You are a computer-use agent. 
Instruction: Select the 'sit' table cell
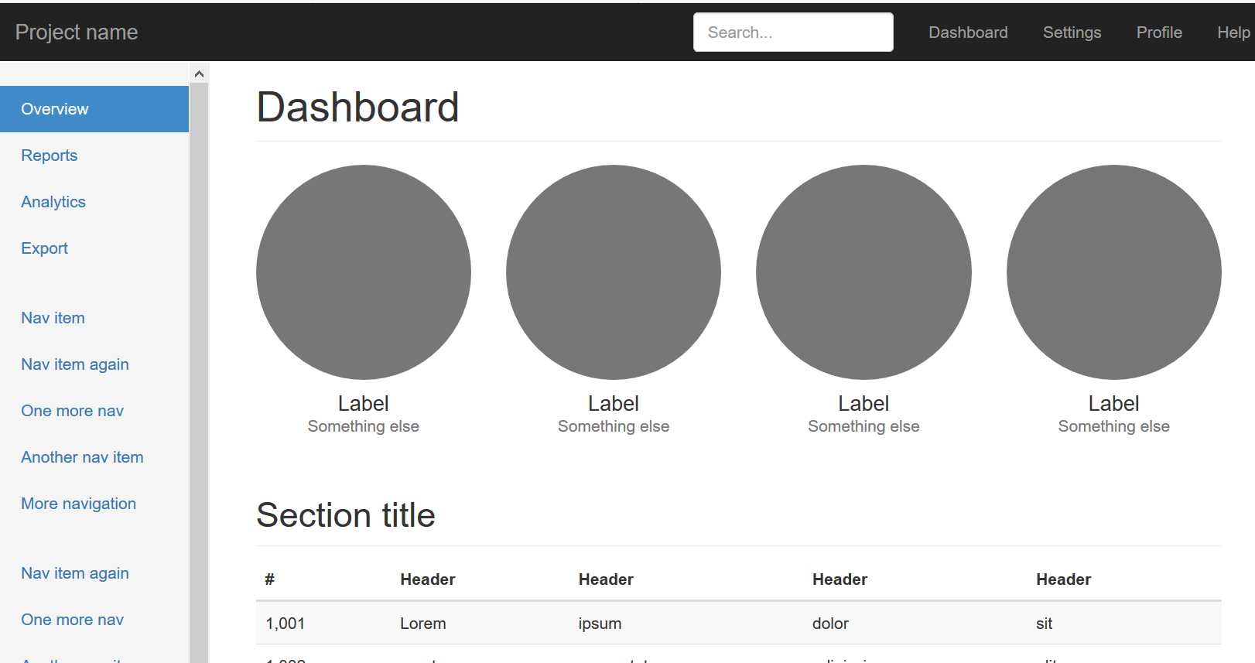point(1045,624)
